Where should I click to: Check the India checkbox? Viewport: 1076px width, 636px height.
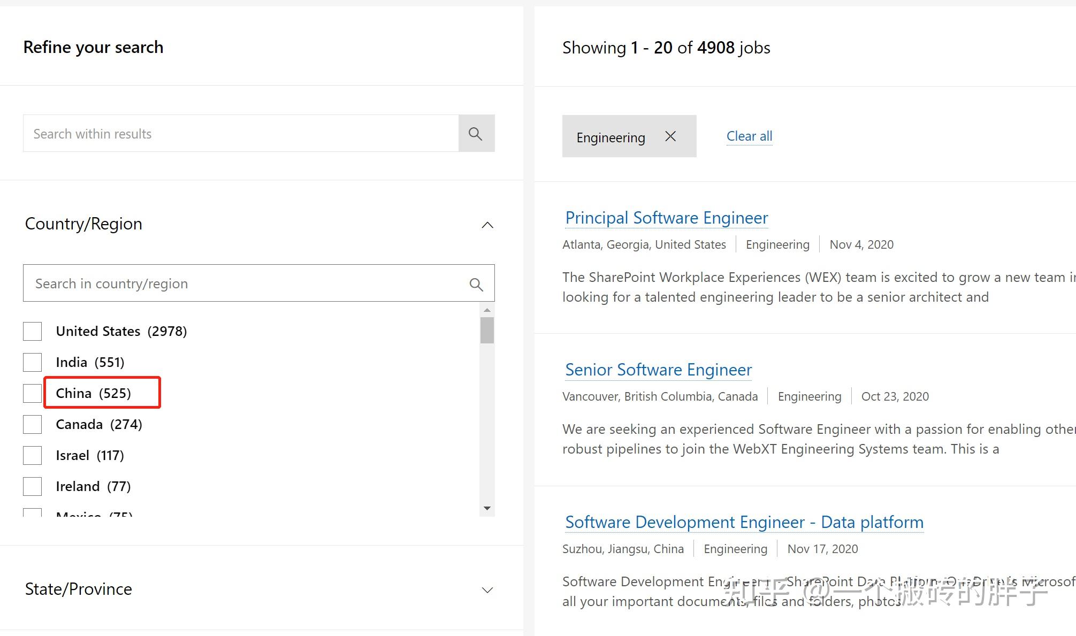coord(33,363)
